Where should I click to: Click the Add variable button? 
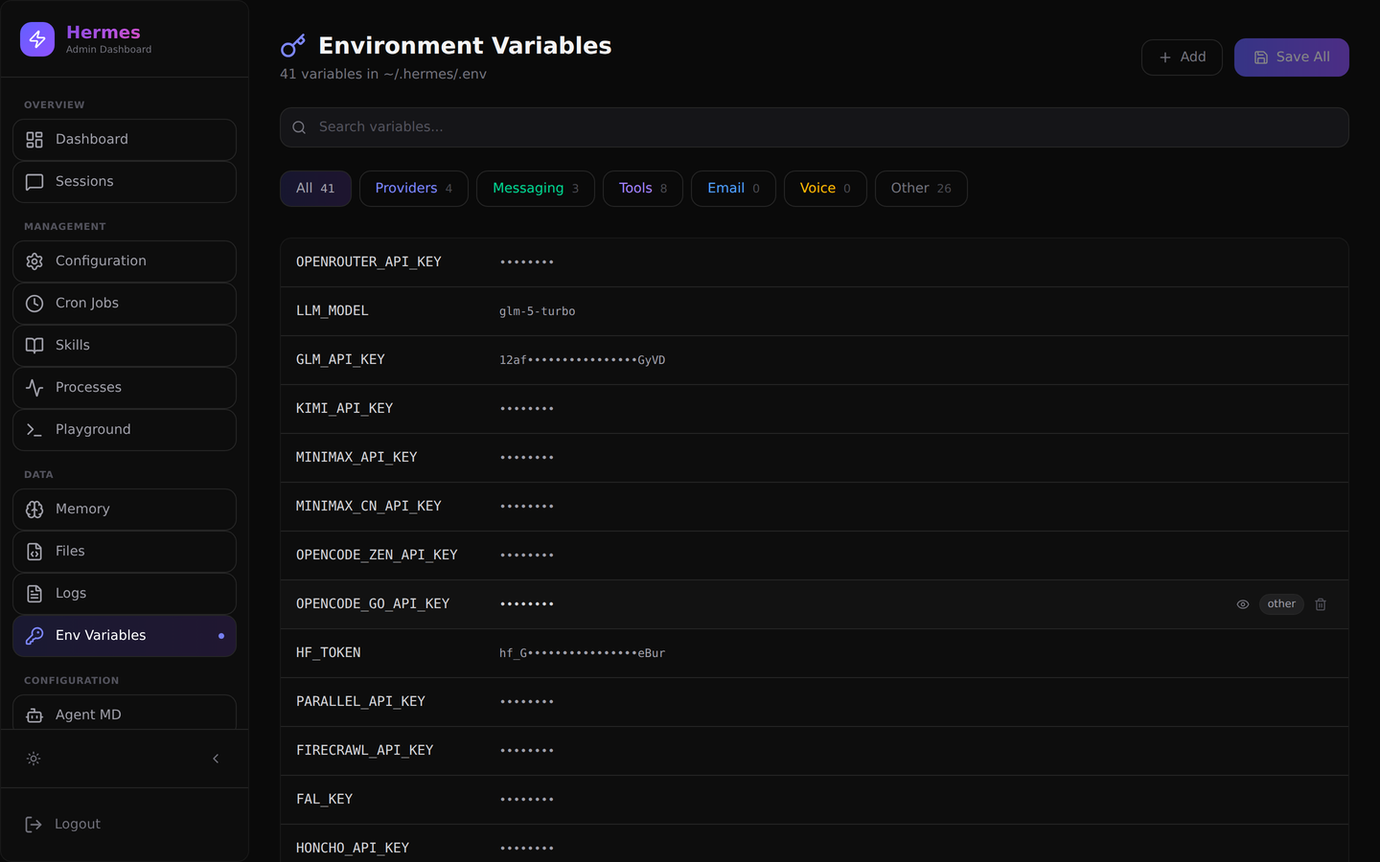1182,57
